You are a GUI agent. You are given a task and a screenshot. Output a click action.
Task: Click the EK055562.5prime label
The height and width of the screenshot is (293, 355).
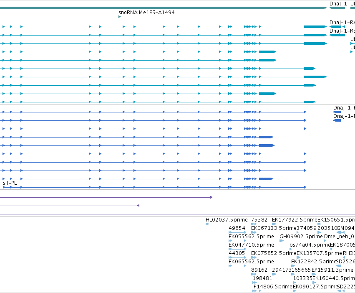click(251, 237)
